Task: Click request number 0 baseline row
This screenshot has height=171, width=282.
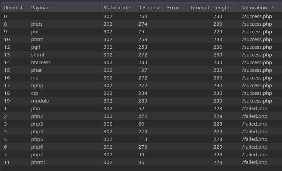Action: click(x=142, y=16)
